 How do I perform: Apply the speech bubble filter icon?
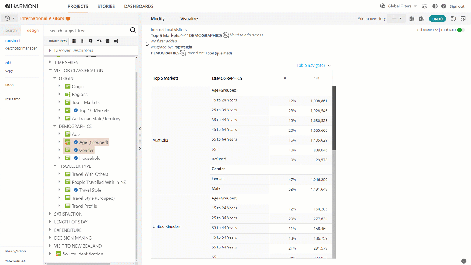click(91, 41)
